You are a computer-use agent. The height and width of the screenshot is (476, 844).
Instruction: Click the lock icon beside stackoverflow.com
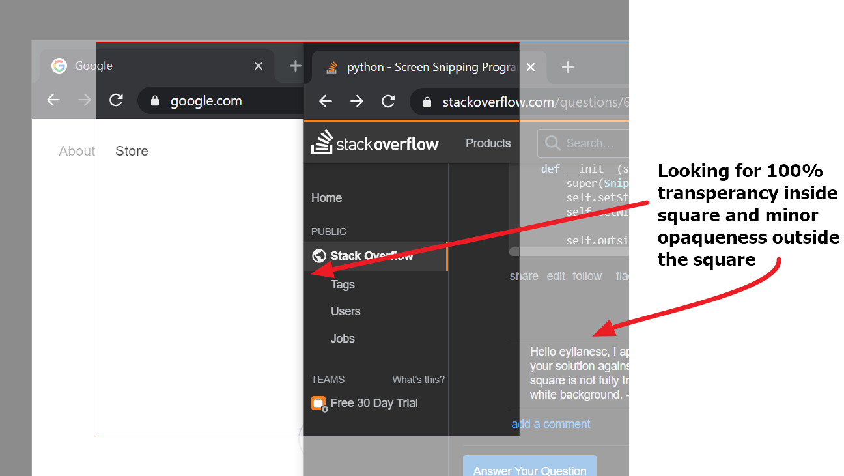[427, 102]
